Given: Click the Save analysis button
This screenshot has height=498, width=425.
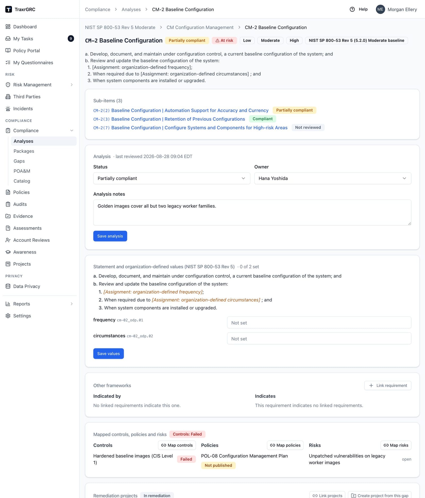Looking at the screenshot, I should coord(110,236).
